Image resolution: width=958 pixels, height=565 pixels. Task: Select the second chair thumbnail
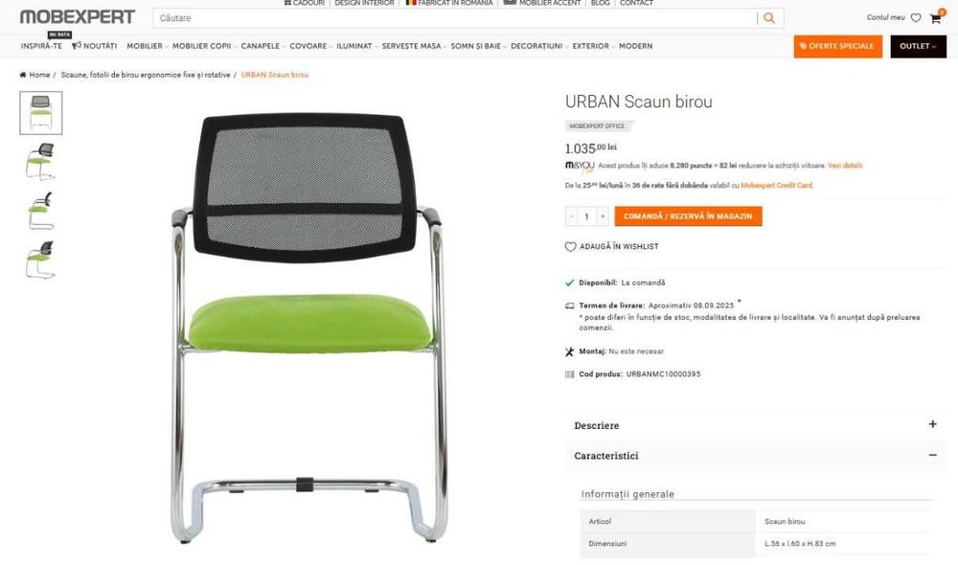coord(40,162)
